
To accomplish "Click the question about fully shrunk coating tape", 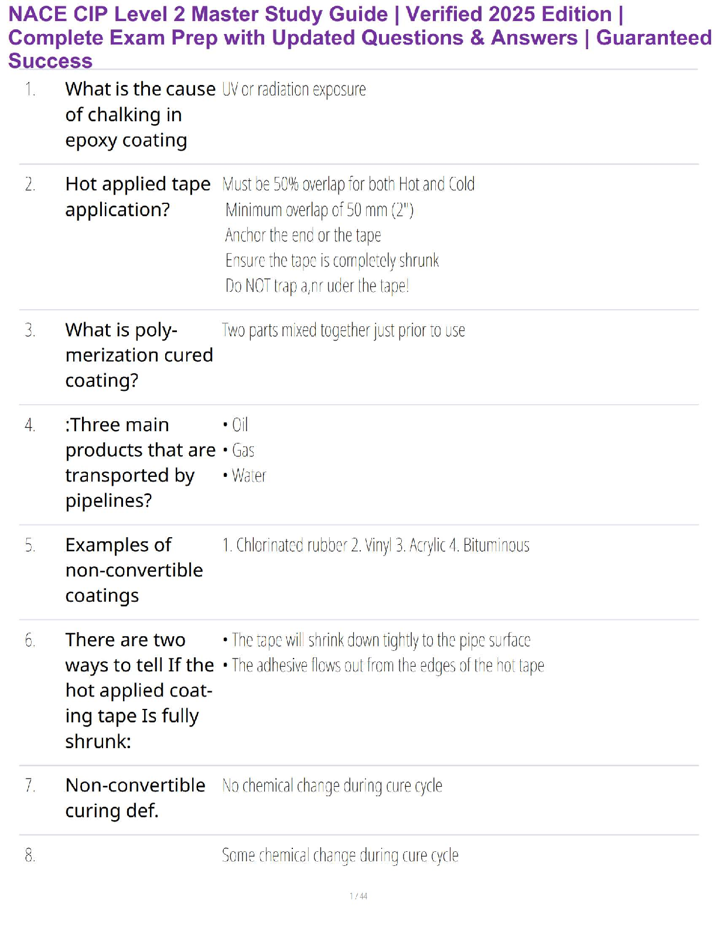I will click(x=139, y=690).
